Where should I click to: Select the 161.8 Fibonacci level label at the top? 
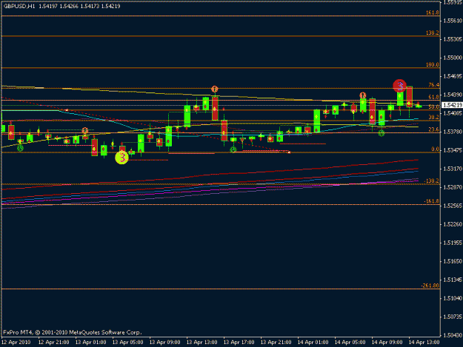point(433,13)
